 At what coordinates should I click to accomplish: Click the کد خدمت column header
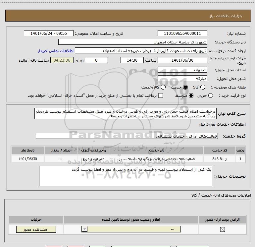coord(220,150)
